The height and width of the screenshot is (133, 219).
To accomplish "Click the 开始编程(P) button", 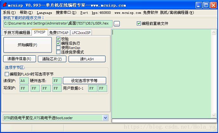I will coord(27,45).
